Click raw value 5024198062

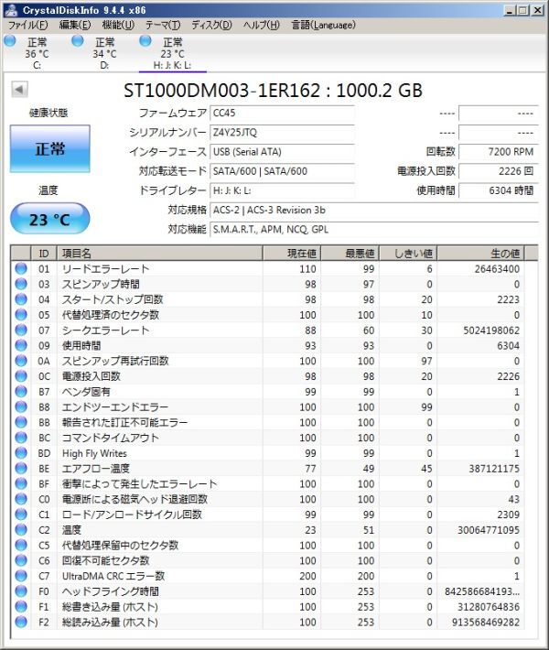(491, 330)
